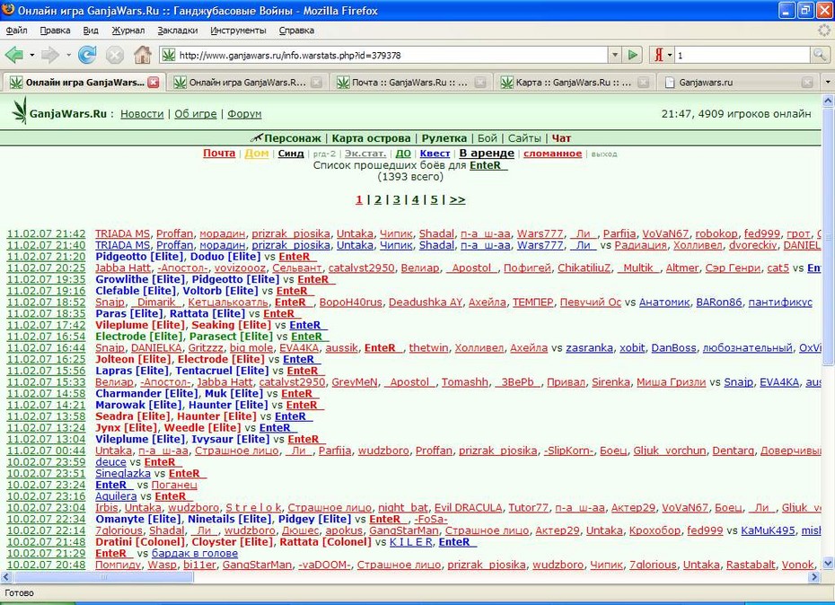Screen dimensions: 835x605
Task: Open the Правка menu
Action: (x=55, y=31)
